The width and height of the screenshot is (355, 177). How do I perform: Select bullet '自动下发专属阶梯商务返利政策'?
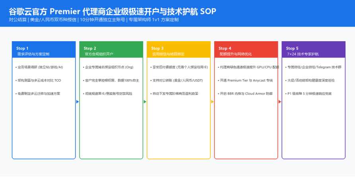[175, 93]
